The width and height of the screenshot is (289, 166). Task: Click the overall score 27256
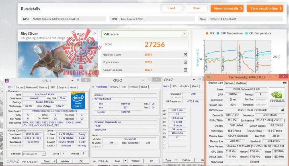(x=154, y=44)
